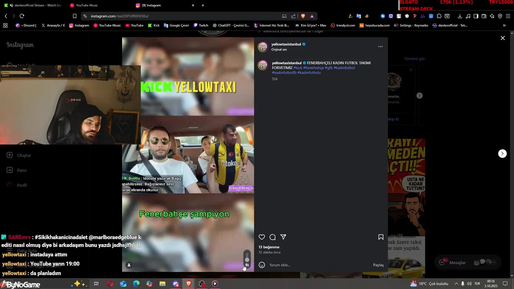514x289 pixels.
Task: Open the three-dot more options menu
Action: (380, 47)
